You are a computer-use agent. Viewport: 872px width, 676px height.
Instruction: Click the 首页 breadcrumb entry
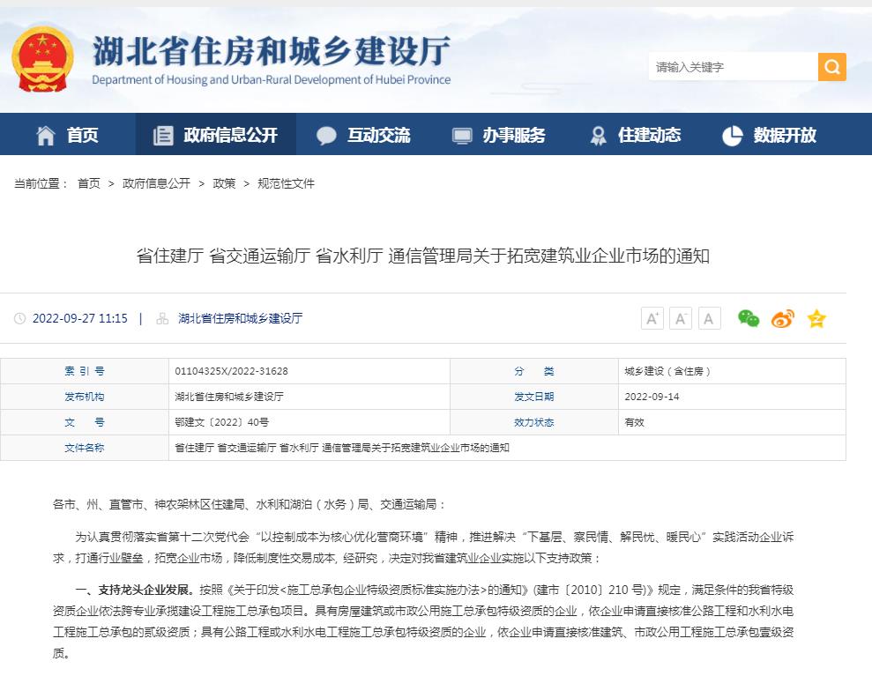tap(88, 183)
